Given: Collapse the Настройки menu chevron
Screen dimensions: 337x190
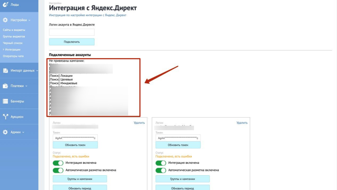Looking at the screenshot, I should pos(30,20).
